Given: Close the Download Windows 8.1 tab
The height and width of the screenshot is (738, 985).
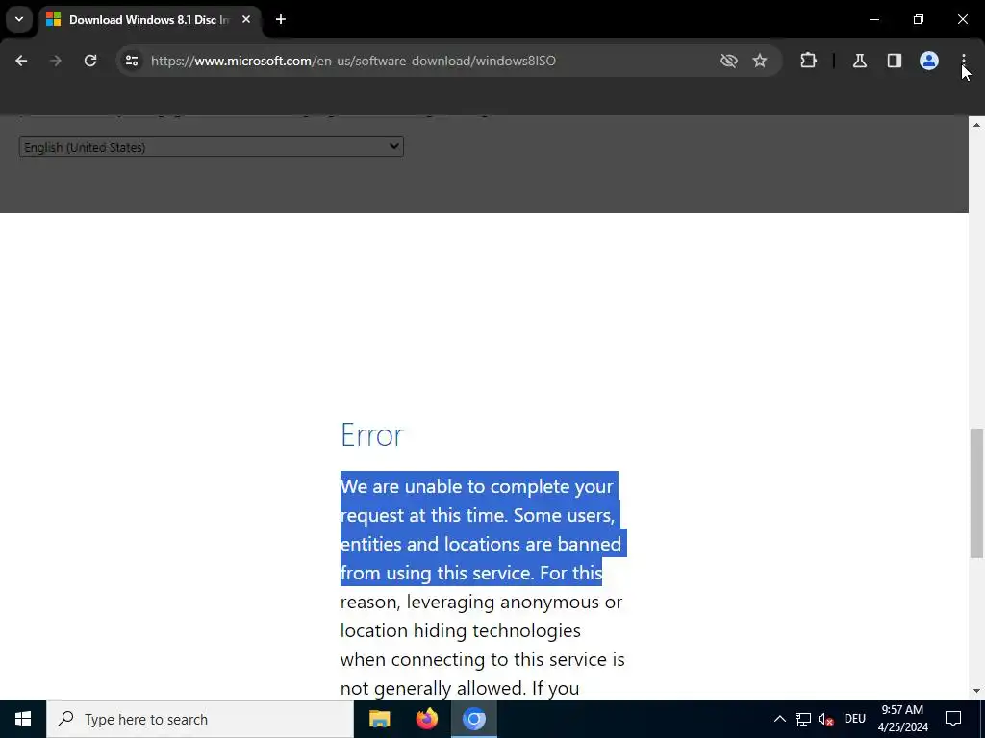Looking at the screenshot, I should coord(246,19).
